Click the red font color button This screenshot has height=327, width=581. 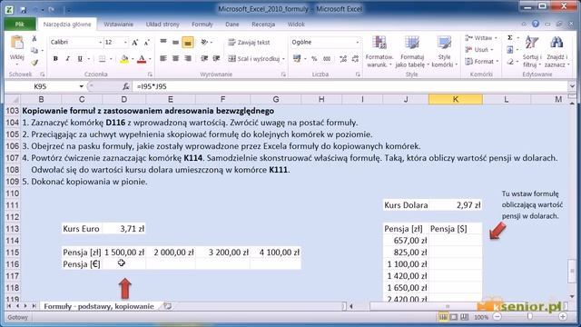142,58
